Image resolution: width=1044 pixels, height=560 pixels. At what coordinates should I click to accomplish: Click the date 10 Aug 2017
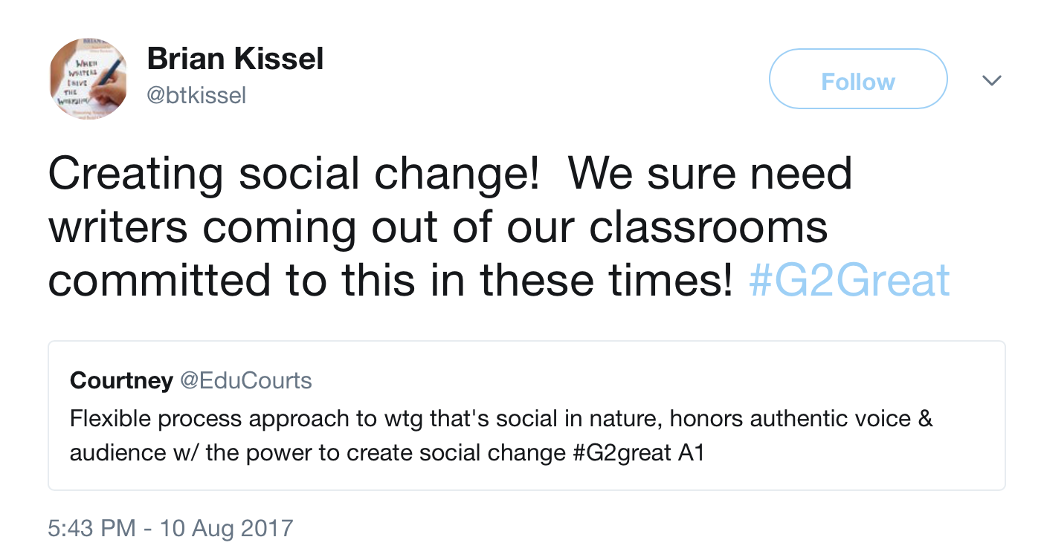coord(225,528)
